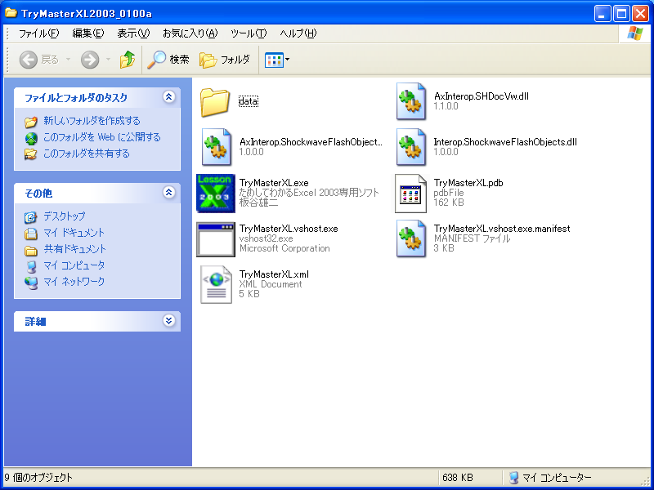Select the TryMasterXL.pdb file name

468,183
